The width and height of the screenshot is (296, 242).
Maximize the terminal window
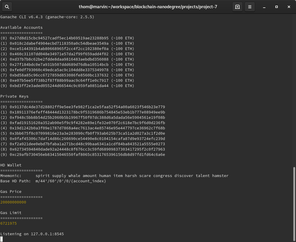click(277, 7)
